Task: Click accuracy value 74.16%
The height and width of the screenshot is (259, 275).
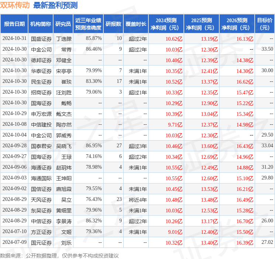Action: [94, 156]
